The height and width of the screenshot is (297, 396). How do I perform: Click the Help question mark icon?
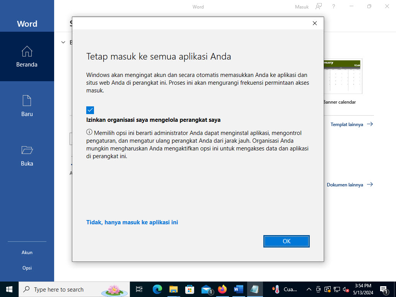333,7
